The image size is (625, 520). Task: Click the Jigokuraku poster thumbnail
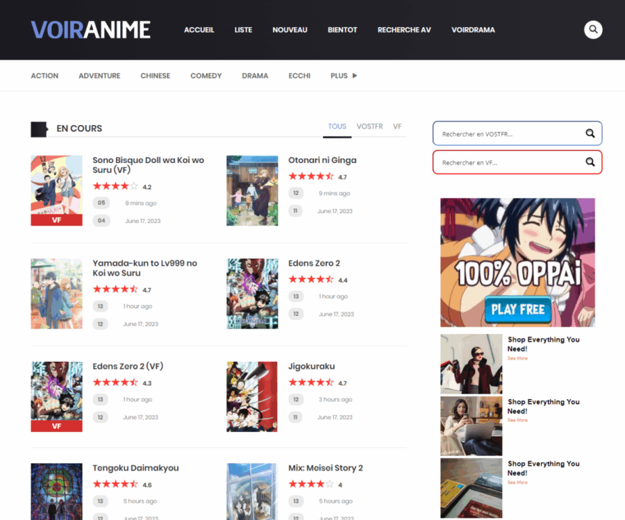pyautogui.click(x=252, y=396)
